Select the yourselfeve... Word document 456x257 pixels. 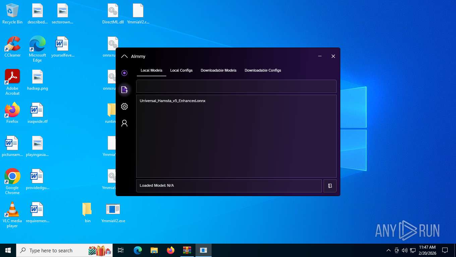click(63, 47)
